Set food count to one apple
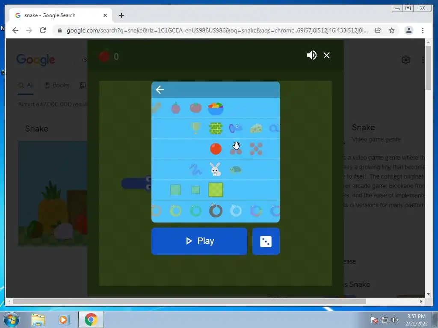Image resolution: width=438 pixels, height=328 pixels. tap(216, 149)
